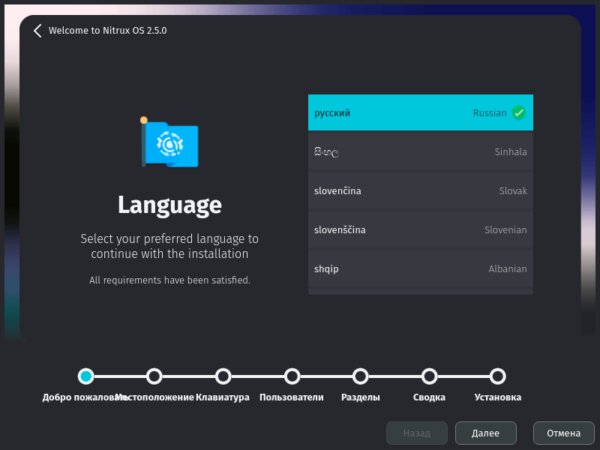Click the back arrow beside Welcome to Nitrux
The image size is (600, 450).
[37, 31]
